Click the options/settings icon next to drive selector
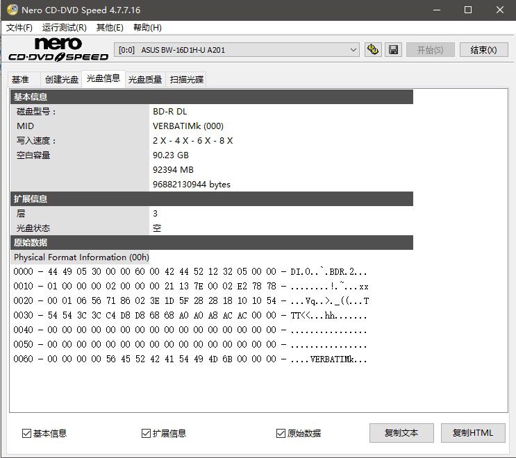This screenshot has height=458, width=516. [373, 50]
